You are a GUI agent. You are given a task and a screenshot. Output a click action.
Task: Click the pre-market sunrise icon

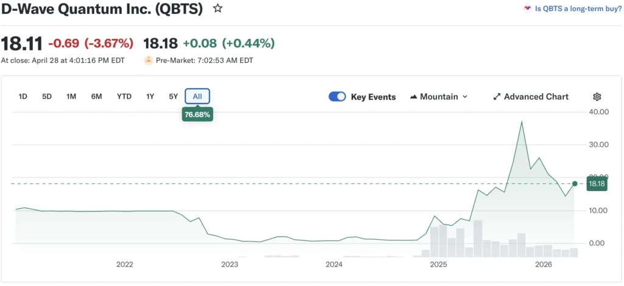pos(149,60)
